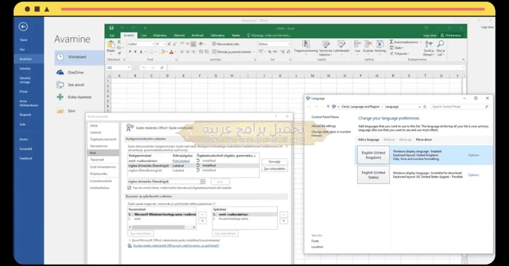Click the red font color A icon
The width and height of the screenshot is (509, 266).
point(171,52)
